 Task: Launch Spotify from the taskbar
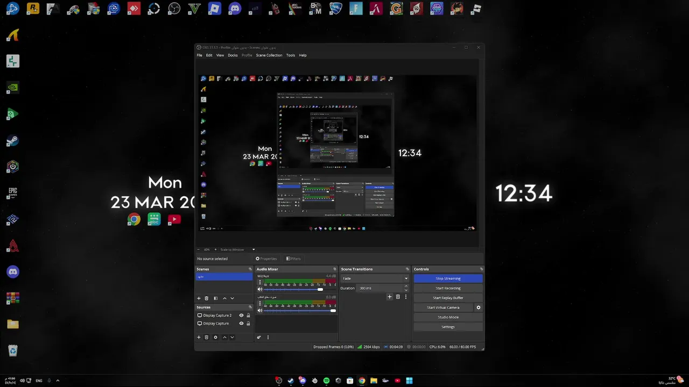326,381
